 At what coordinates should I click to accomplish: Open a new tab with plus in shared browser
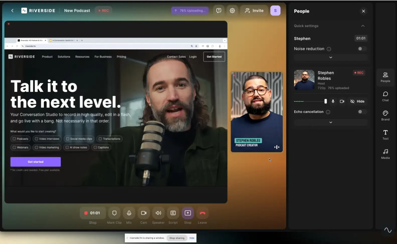(x=82, y=40)
